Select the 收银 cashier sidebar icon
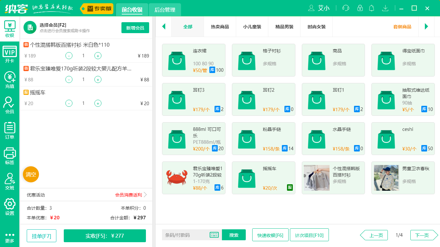The height and width of the screenshot is (247, 440). [x=10, y=29]
